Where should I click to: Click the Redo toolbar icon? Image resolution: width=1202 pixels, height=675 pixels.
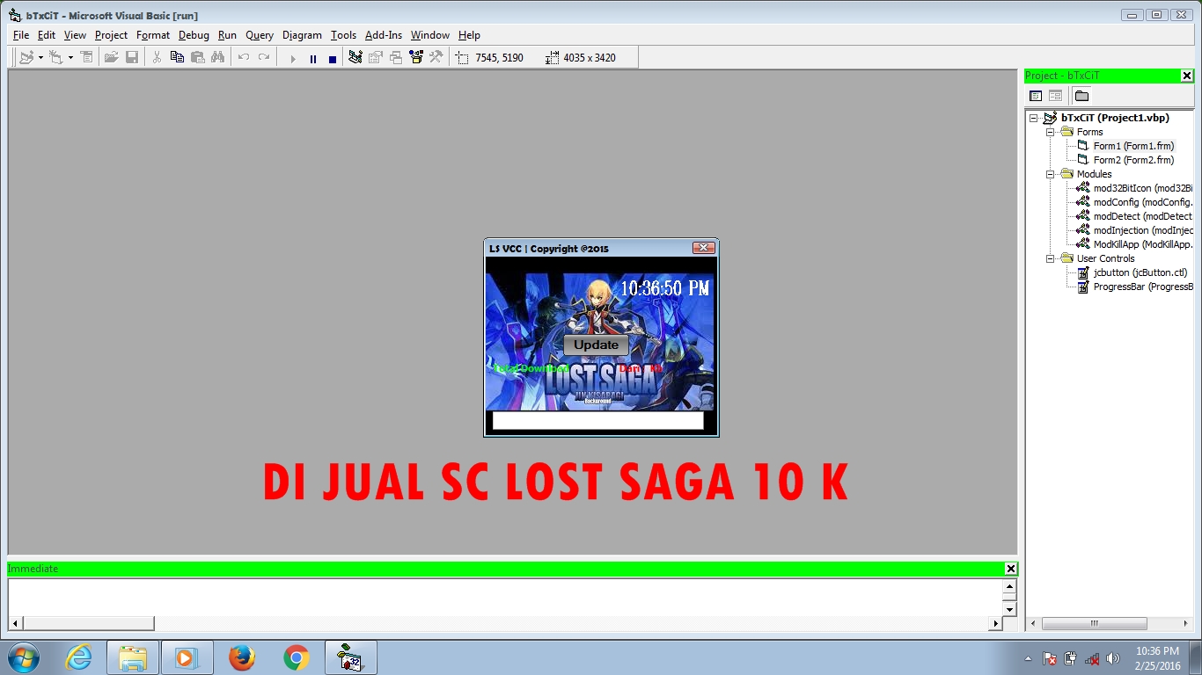pos(264,58)
